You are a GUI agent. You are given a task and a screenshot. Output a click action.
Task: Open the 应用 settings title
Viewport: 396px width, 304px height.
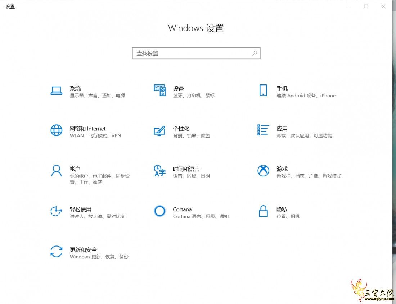282,129
